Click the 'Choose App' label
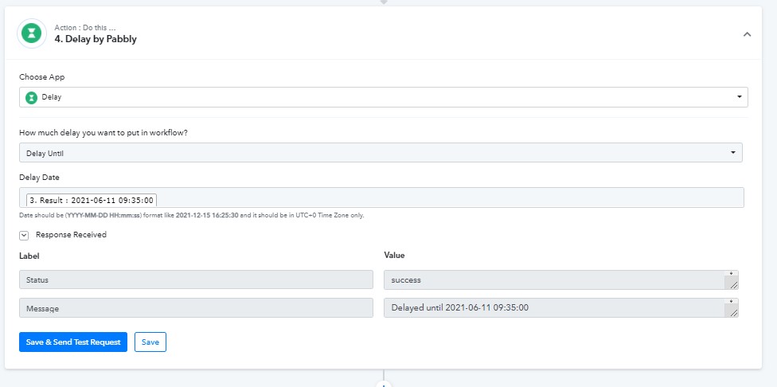Viewport: 777px width, 387px height. point(41,76)
